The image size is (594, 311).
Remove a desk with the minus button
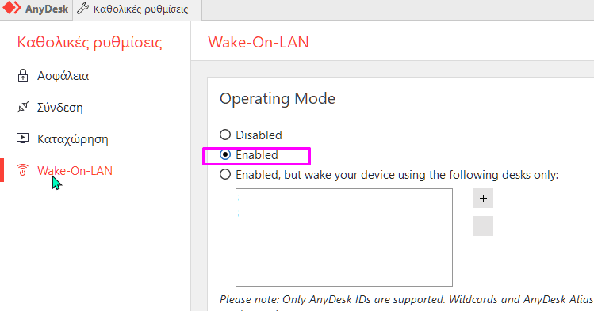[x=483, y=226]
